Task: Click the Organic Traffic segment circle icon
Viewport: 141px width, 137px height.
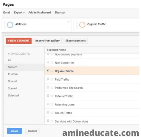Action: pyautogui.click(x=82, y=25)
